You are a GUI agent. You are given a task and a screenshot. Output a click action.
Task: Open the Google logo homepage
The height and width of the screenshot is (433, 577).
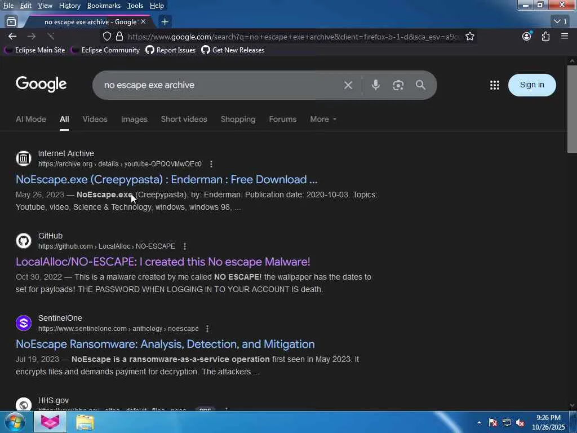pos(41,84)
